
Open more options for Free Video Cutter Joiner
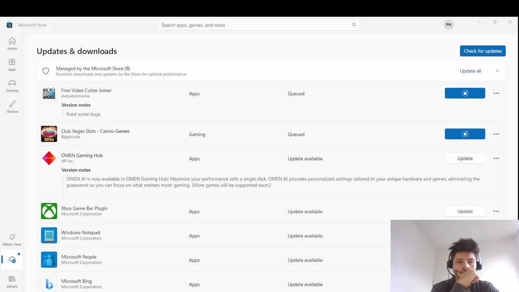point(496,93)
